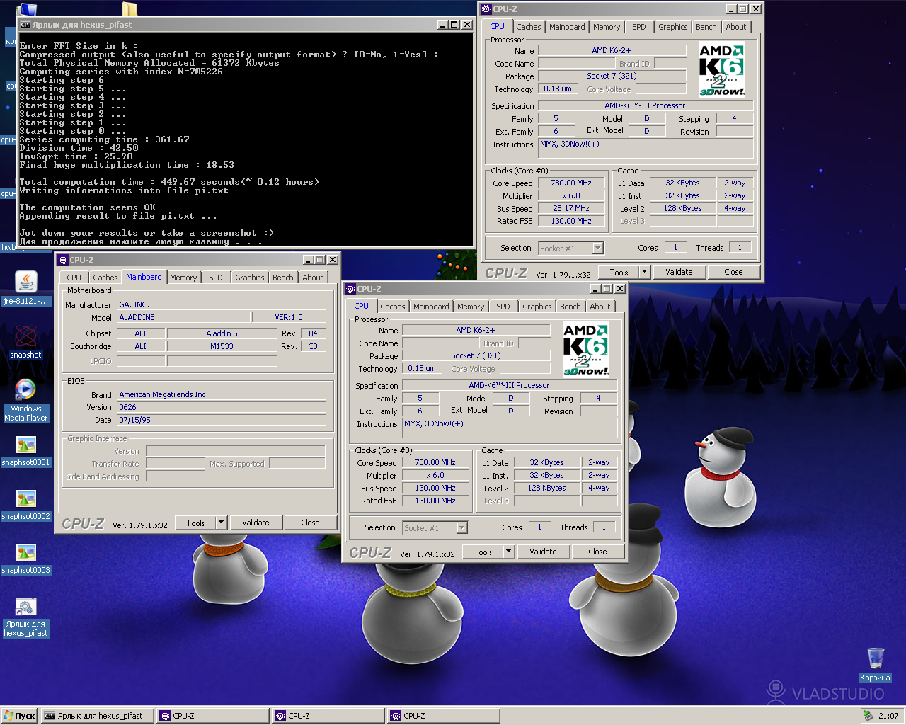Viewport: 906px width, 725px height.
Task: Click the title bar icon of the CPU-Z window with 130.00 MHz bus speed
Action: [x=350, y=289]
